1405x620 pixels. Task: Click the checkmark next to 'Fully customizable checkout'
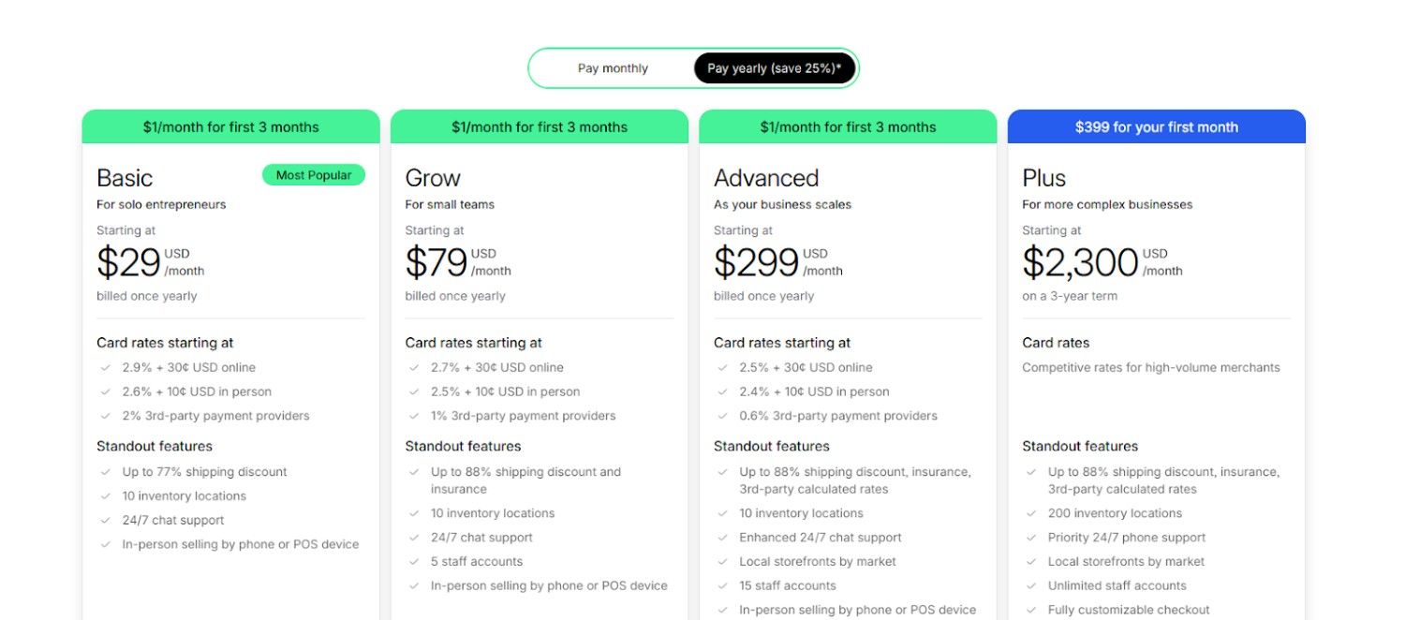1031,610
